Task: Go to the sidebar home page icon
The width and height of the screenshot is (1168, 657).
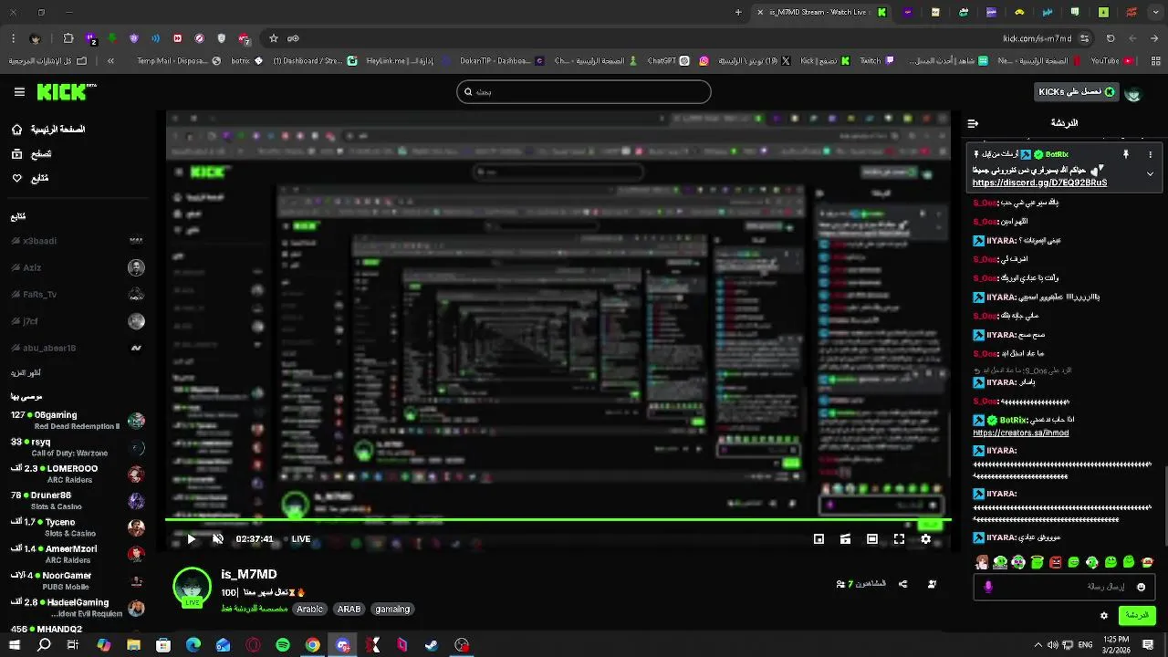Action: tap(17, 130)
